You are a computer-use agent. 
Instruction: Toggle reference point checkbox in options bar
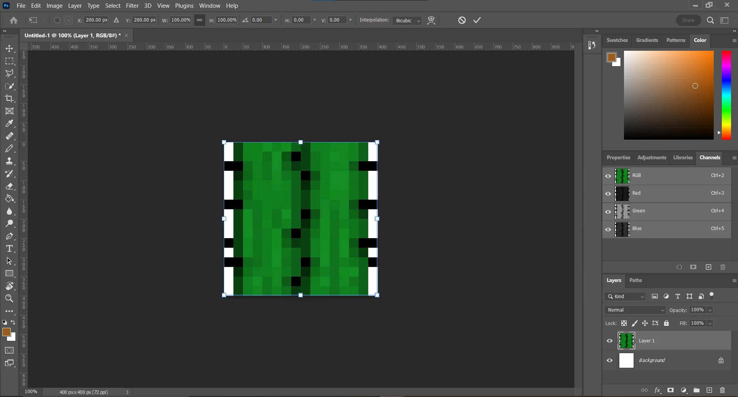click(x=57, y=20)
